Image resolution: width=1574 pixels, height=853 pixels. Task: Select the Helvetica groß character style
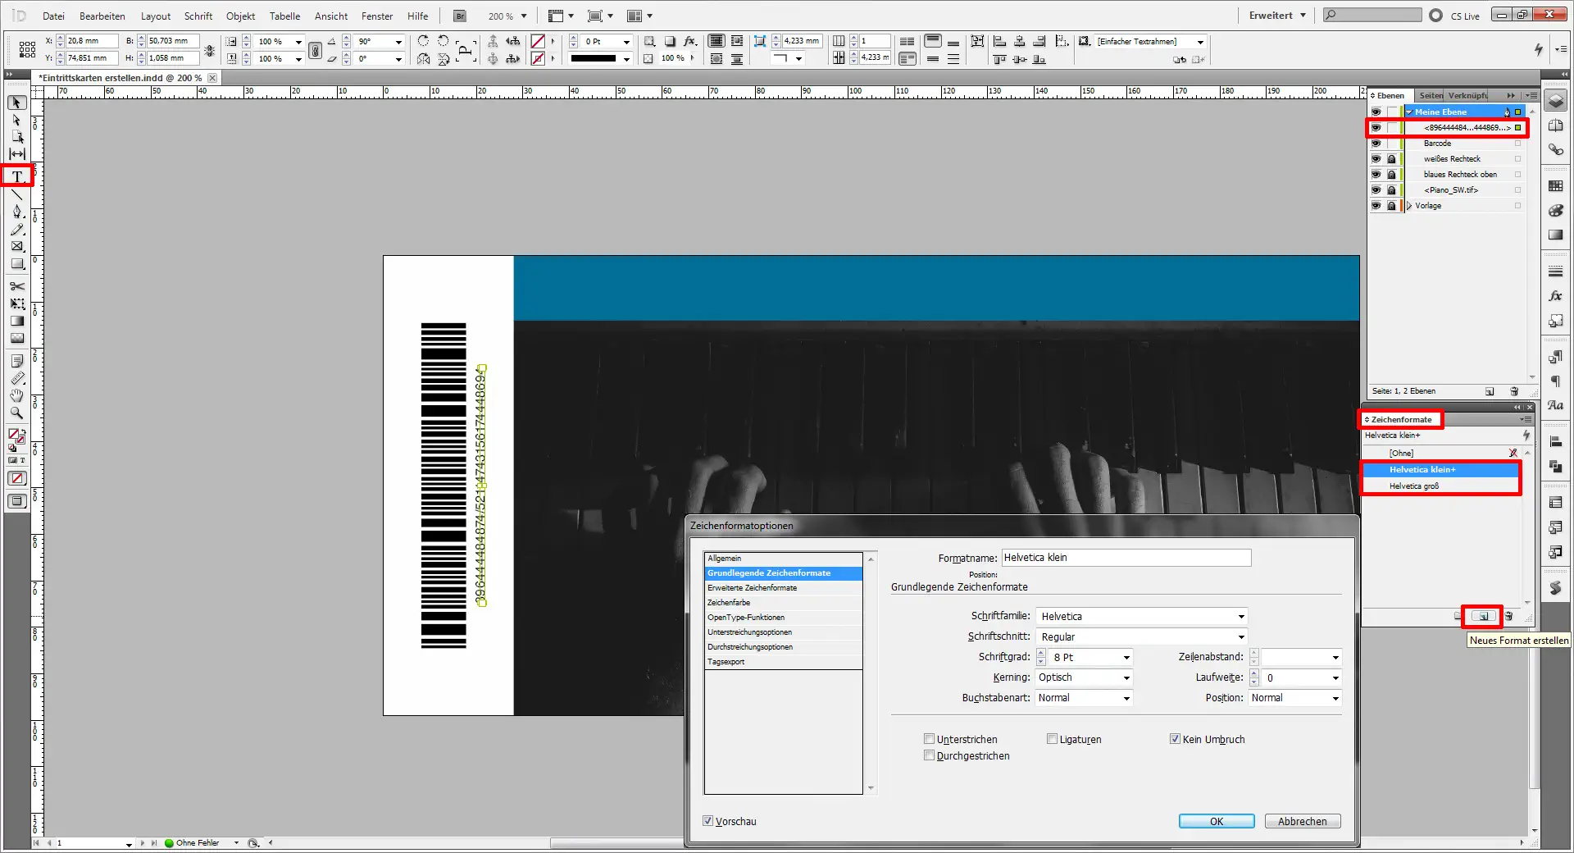[1413, 486]
